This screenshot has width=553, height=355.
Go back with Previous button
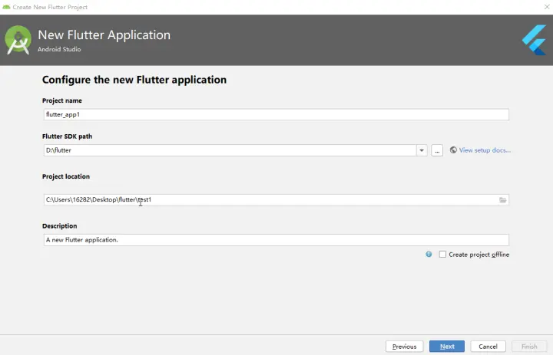pyautogui.click(x=405, y=347)
